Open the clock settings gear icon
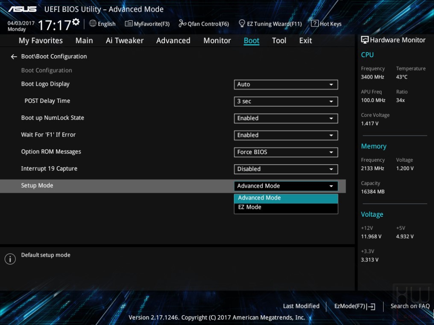Screen dimensions: 434x325 76,22
